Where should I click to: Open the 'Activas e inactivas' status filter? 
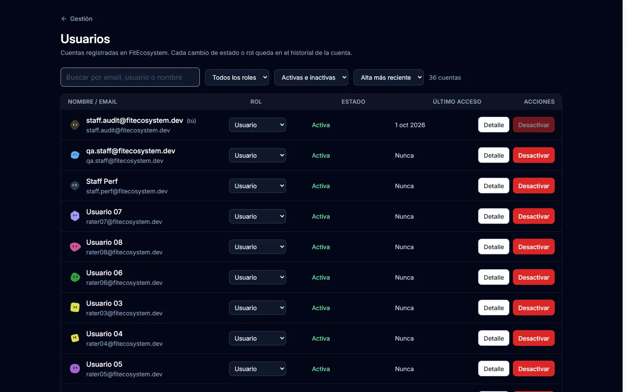(311, 78)
